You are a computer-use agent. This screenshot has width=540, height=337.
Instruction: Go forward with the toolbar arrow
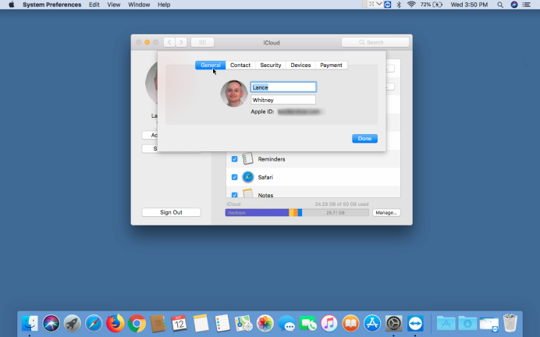point(181,42)
